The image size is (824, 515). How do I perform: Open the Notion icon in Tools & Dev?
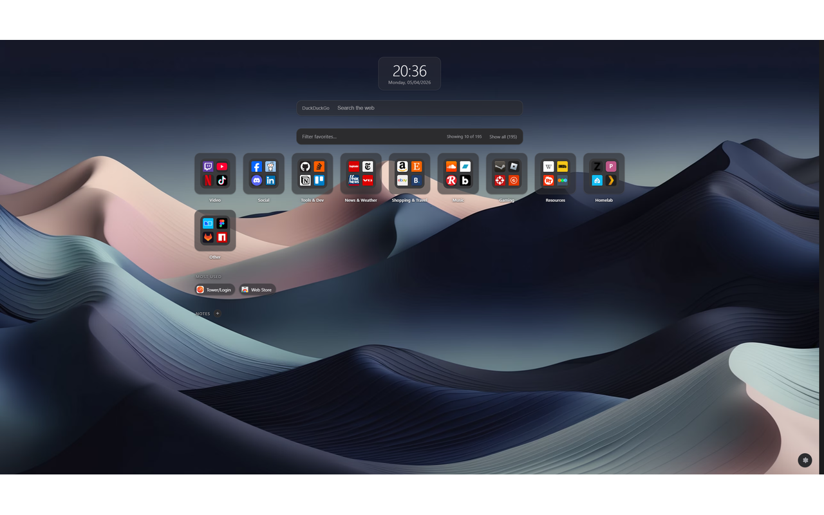point(305,180)
